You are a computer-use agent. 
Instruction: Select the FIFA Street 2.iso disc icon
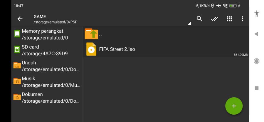click(x=91, y=49)
